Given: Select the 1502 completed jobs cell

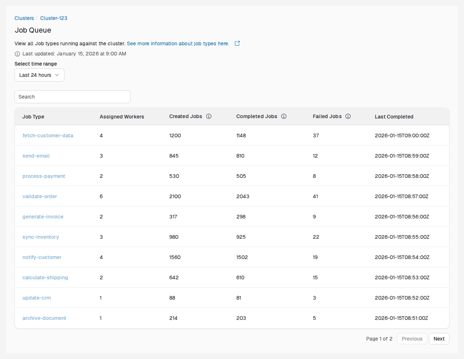Looking at the screenshot, I should click(x=242, y=257).
